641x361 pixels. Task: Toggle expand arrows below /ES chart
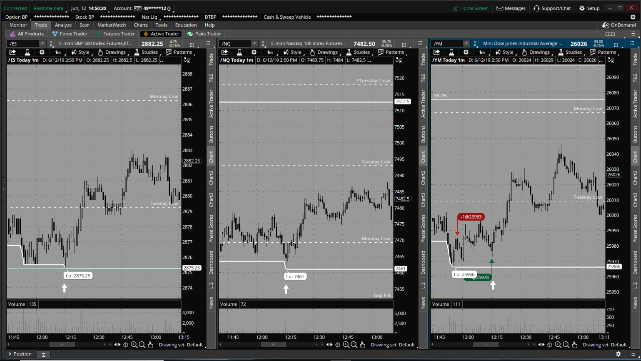click(x=117, y=345)
